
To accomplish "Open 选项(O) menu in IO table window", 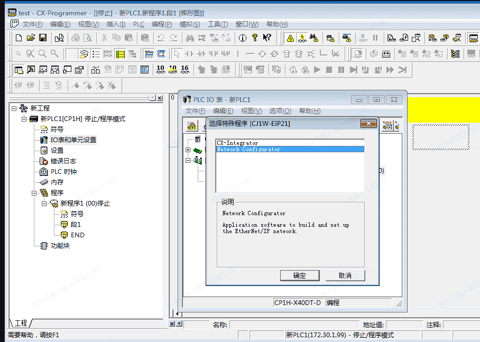I will pyautogui.click(x=280, y=111).
